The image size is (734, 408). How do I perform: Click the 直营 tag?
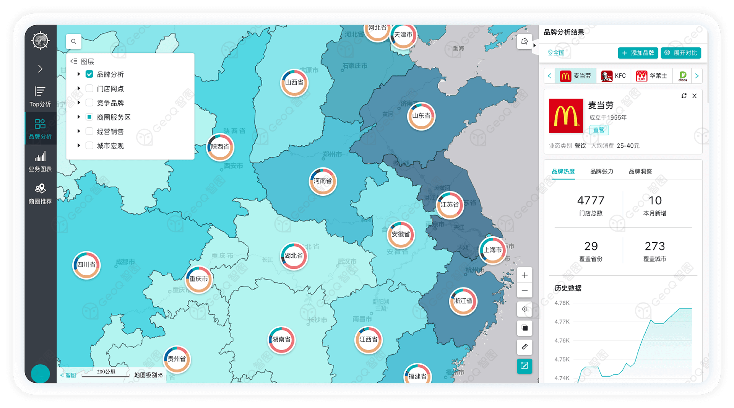[599, 130]
